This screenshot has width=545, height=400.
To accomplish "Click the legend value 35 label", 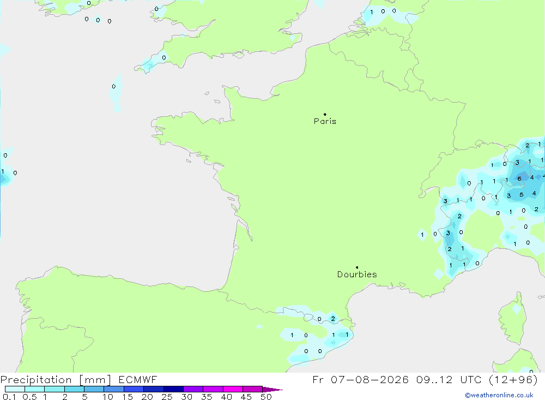I will [207, 397].
